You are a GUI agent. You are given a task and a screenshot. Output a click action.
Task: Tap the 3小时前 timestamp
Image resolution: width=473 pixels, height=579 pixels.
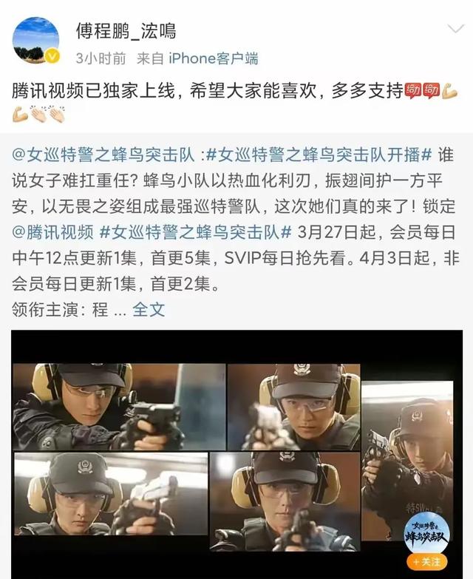(101, 58)
